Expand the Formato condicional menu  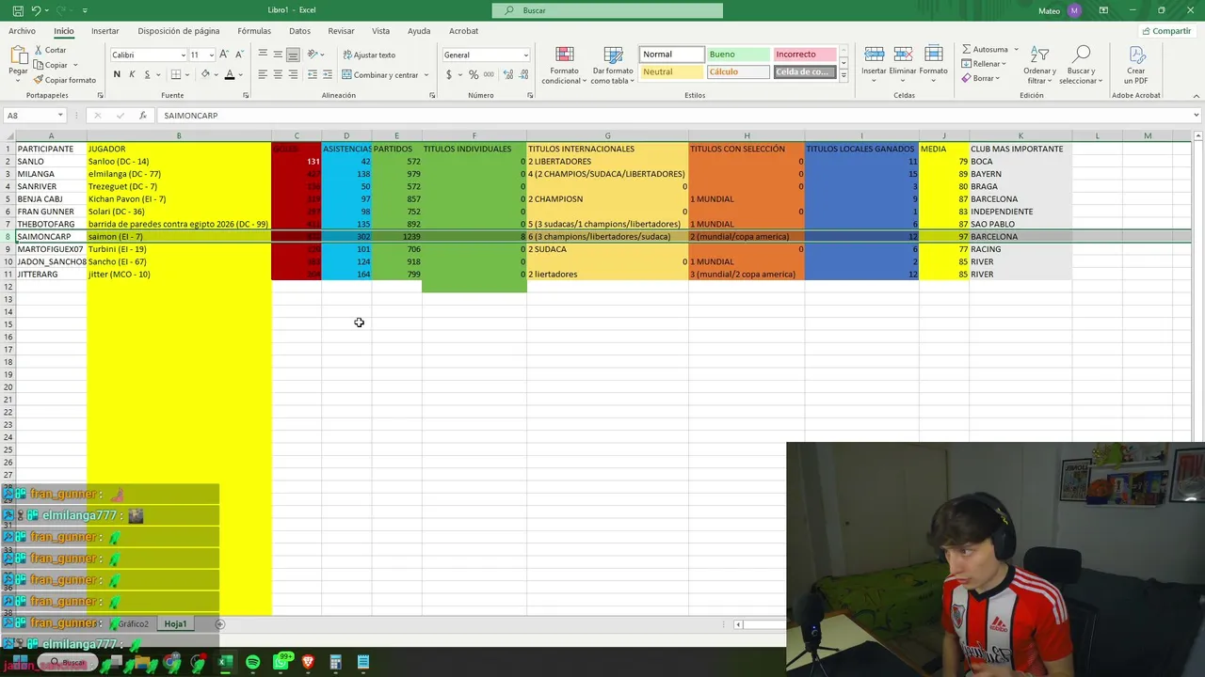point(564,64)
